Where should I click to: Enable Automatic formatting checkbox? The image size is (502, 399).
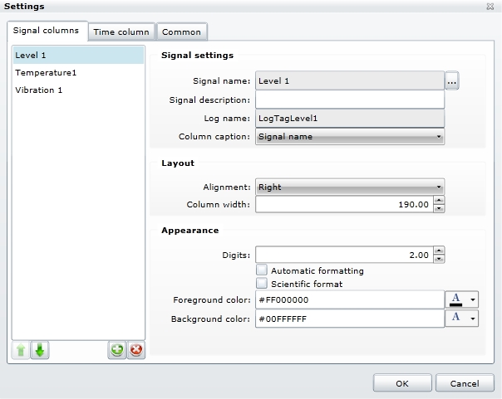pyautogui.click(x=263, y=270)
